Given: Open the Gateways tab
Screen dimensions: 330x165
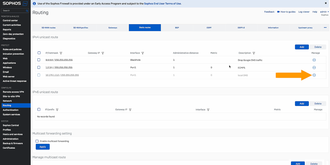Looking at the screenshot, I should tap(113, 27).
